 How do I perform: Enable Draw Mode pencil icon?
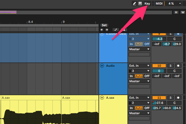click(134, 3)
